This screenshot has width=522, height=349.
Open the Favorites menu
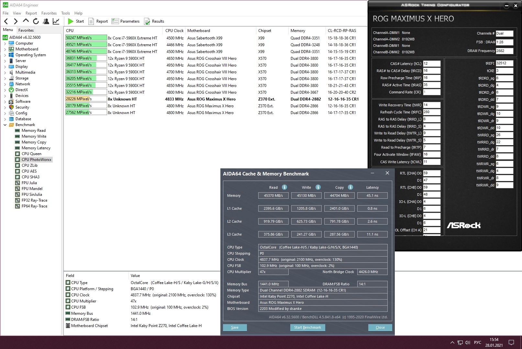49,13
